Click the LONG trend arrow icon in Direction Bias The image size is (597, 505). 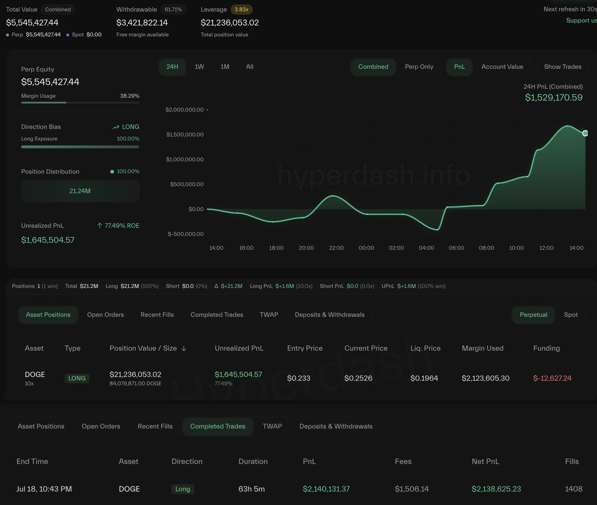(116, 127)
